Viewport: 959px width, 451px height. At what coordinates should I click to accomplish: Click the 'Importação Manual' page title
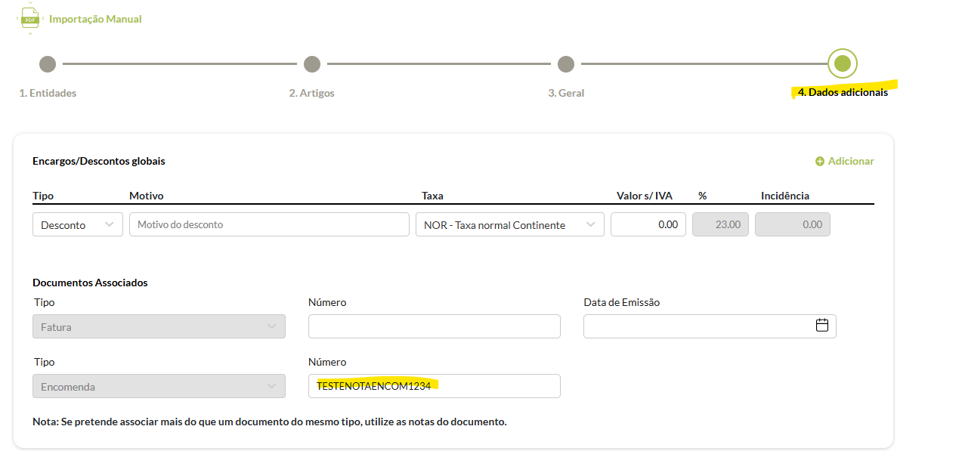click(95, 19)
